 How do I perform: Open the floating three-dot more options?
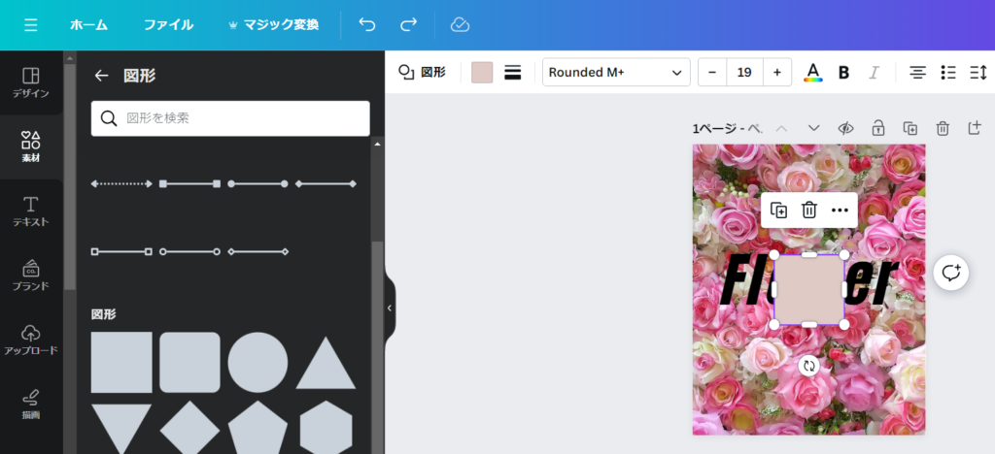840,210
